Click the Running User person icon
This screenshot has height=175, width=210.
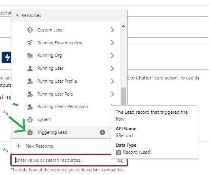tap(30, 69)
